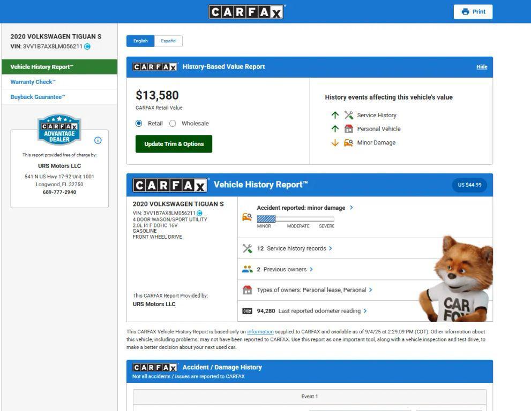The image size is (531, 411).
Task: Open Buyback Guarantee in the sidebar
Action: click(x=38, y=97)
